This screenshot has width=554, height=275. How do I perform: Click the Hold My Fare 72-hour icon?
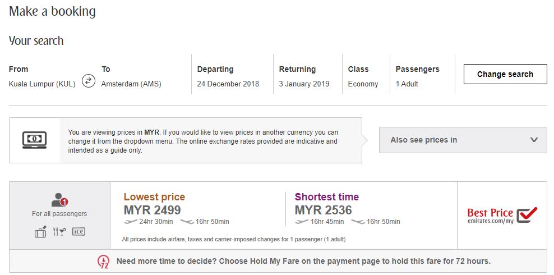tap(103, 262)
